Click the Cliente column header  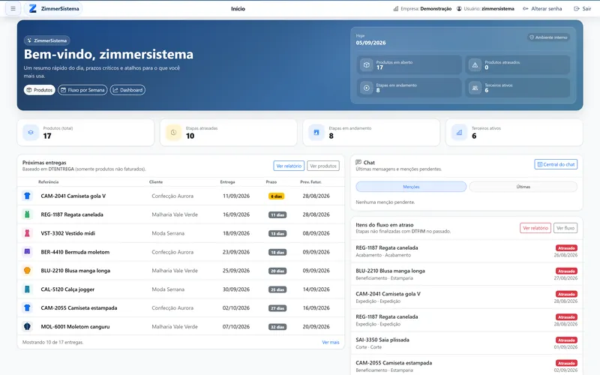coord(156,181)
